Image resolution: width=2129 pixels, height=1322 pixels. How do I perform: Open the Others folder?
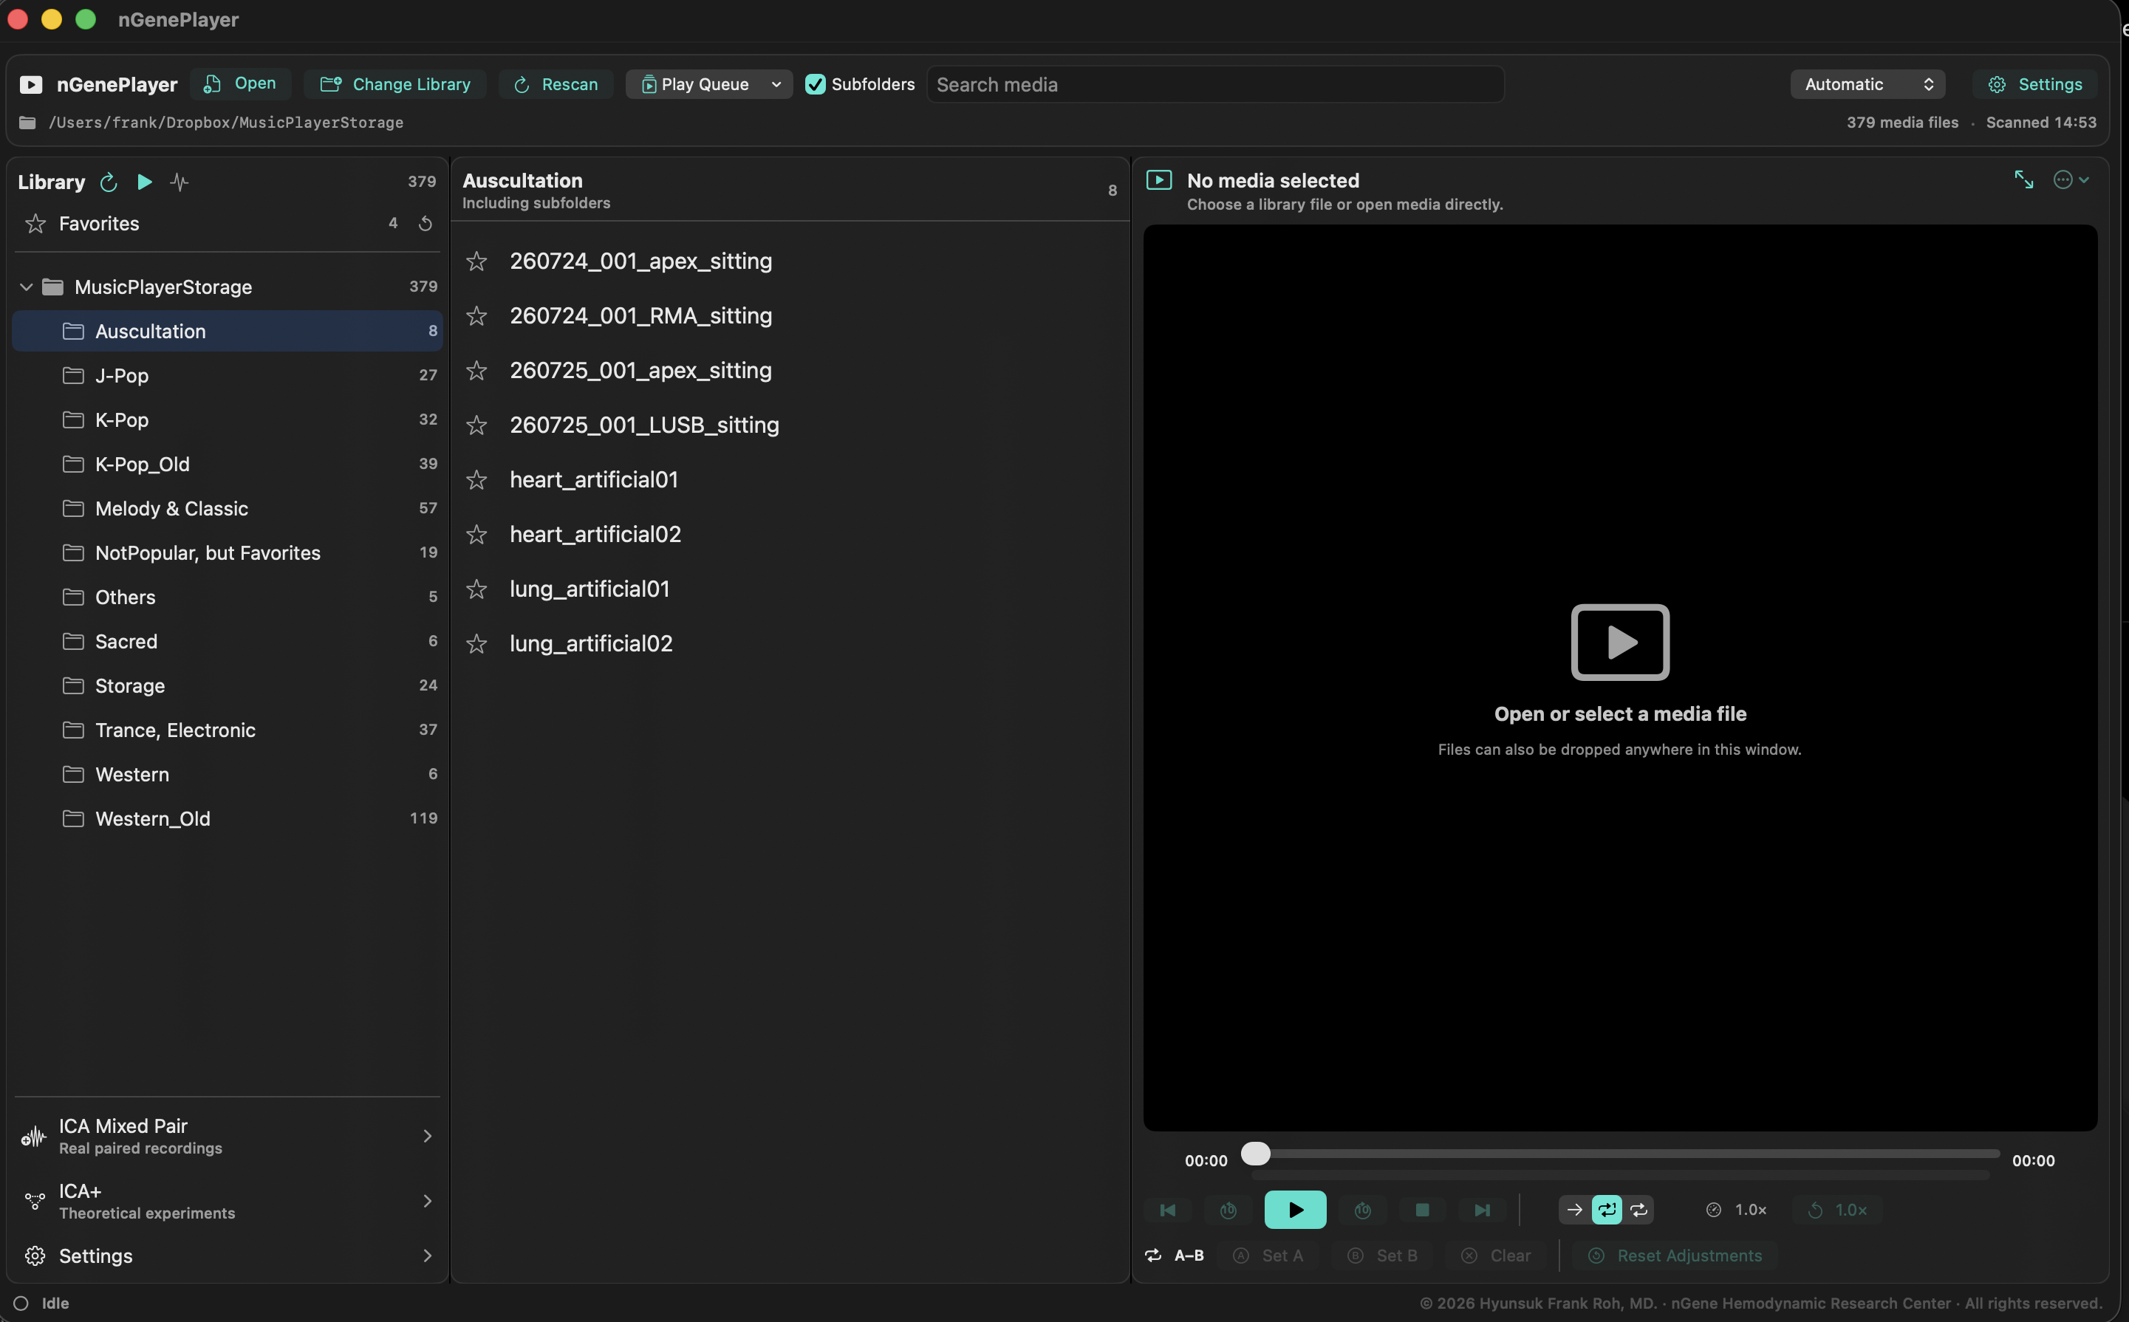pos(228,597)
